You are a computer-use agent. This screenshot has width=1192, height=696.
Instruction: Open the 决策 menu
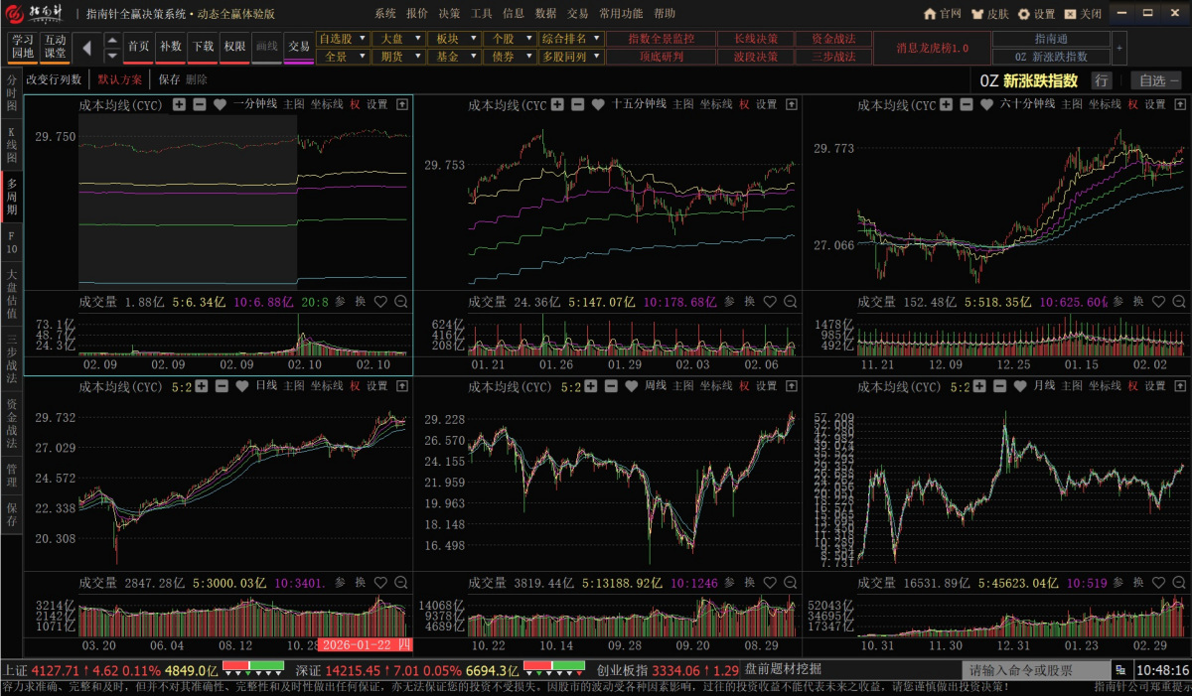(x=449, y=14)
